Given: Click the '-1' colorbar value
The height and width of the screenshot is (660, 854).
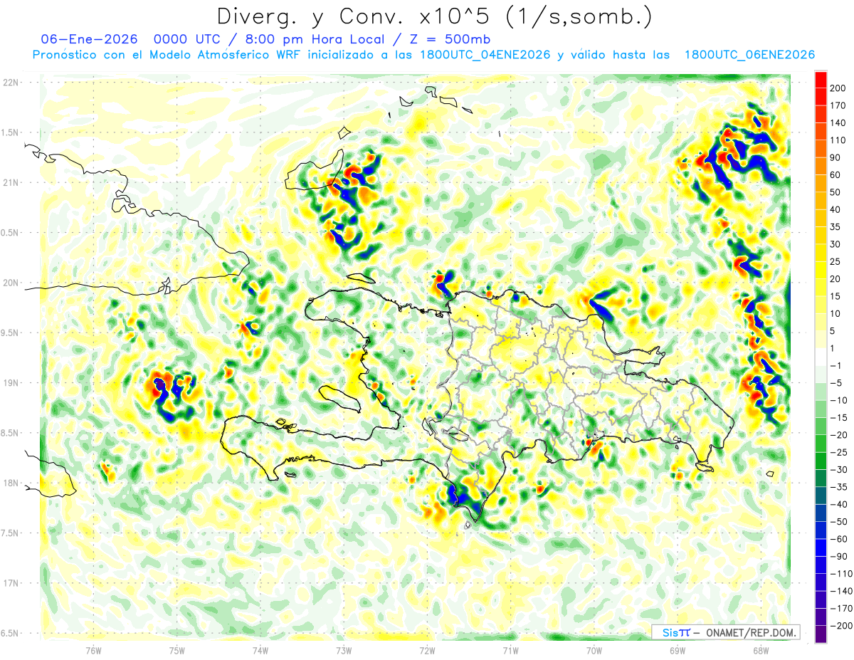Looking at the screenshot, I should pyautogui.click(x=837, y=365).
